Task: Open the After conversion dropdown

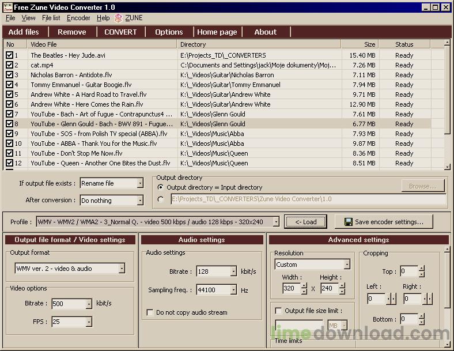Action: pos(140,200)
